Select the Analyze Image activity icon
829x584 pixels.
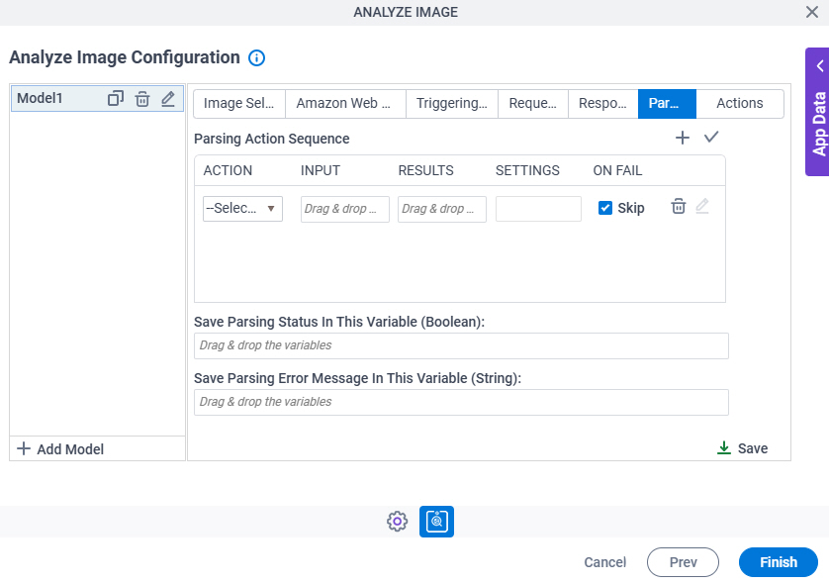[x=436, y=522]
